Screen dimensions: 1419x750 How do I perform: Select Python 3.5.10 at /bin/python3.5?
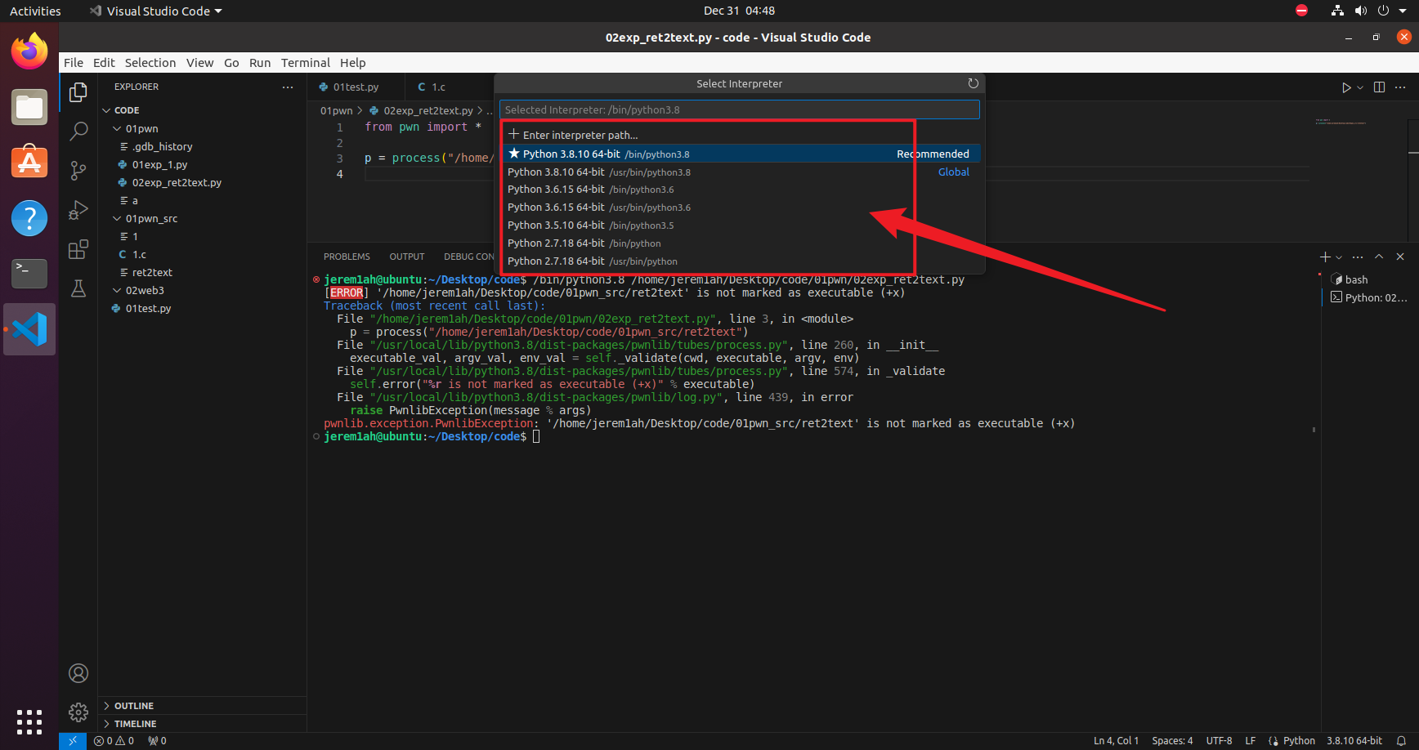click(740, 225)
